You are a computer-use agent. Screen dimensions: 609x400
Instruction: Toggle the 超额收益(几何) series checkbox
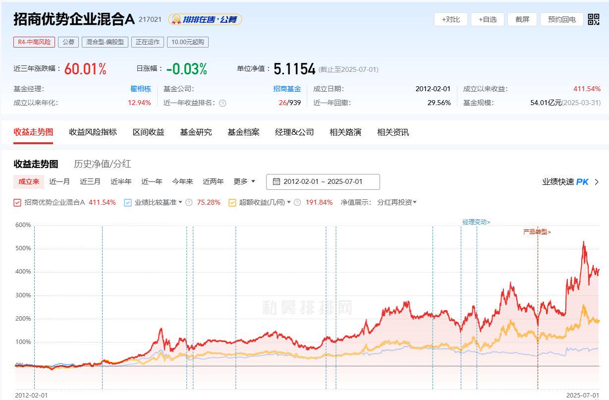point(232,202)
